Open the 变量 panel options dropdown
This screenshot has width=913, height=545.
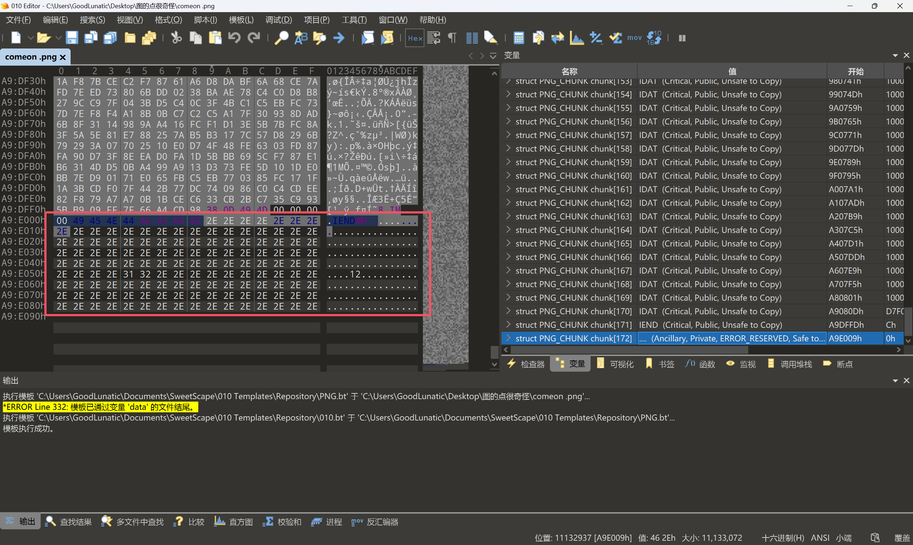tap(895, 55)
